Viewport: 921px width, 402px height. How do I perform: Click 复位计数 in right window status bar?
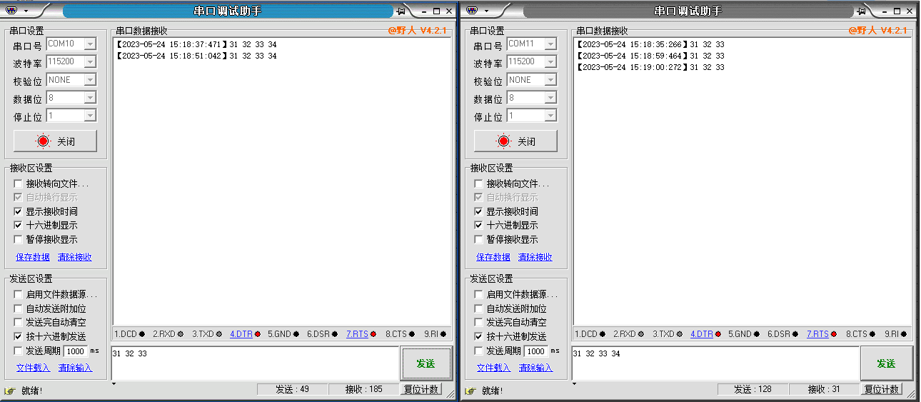pyautogui.click(x=882, y=389)
